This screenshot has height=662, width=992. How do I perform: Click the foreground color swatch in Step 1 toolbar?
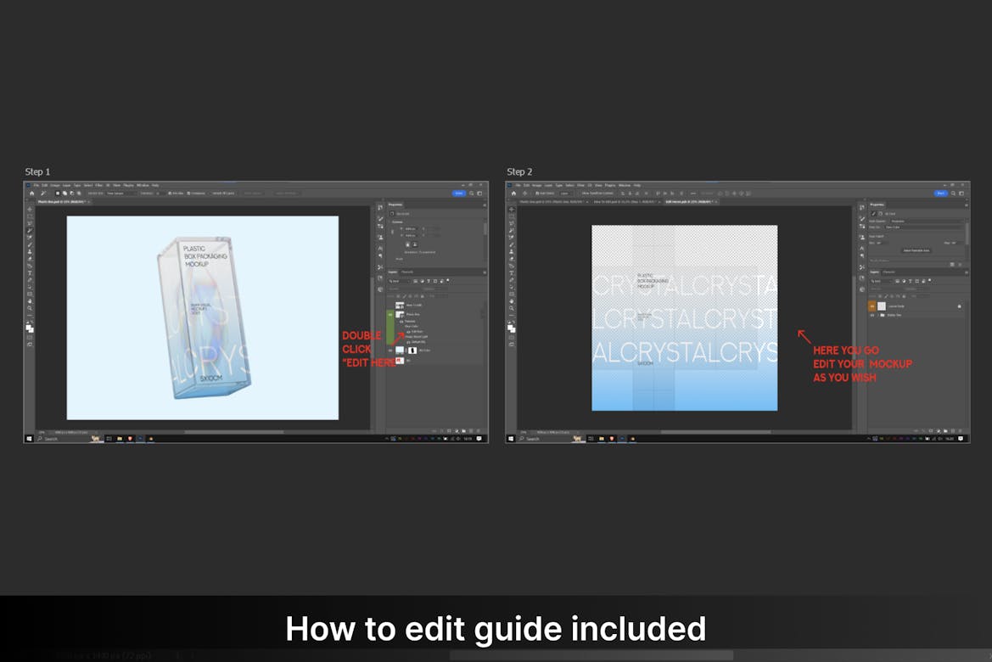[x=29, y=326]
